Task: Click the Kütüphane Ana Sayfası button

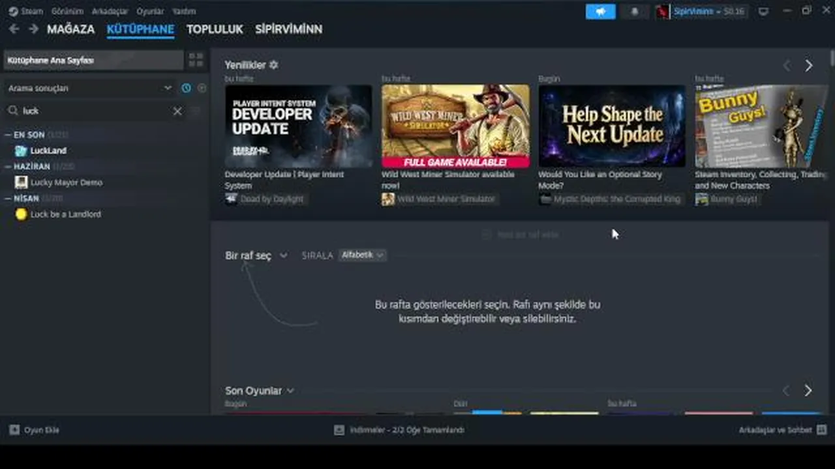Action: point(93,60)
